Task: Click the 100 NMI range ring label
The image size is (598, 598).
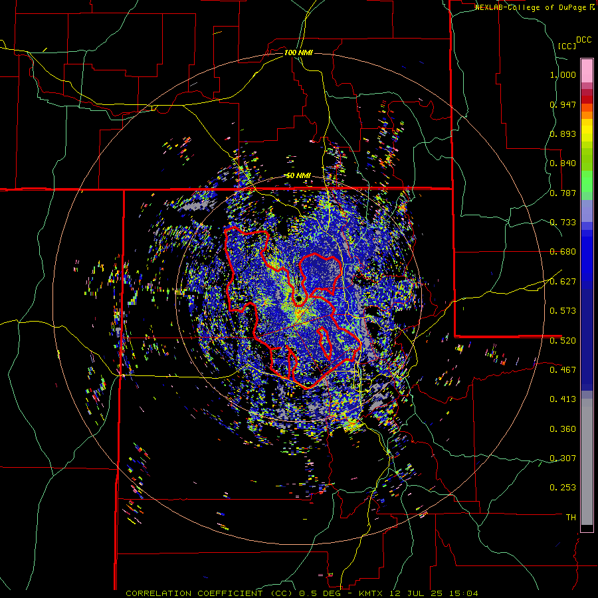Action: click(x=298, y=52)
